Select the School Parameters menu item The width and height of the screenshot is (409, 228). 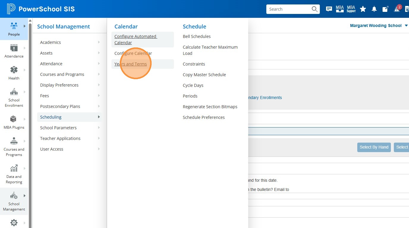pyautogui.click(x=69, y=128)
